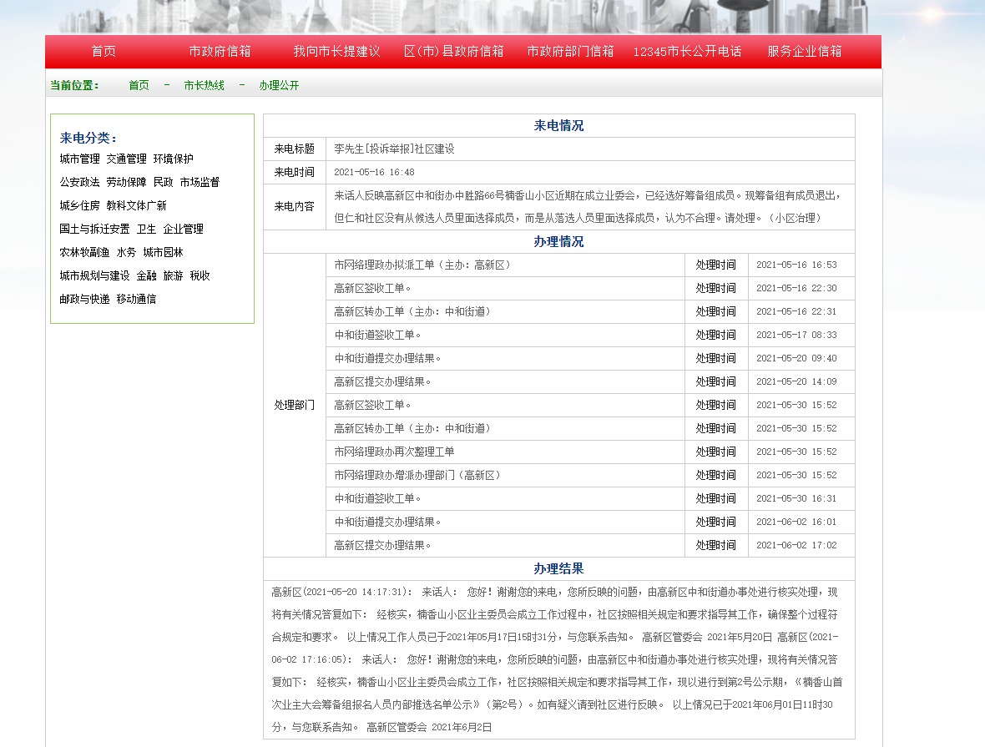Open the 首页 navigation tab
Viewport: 985px width, 747px height.
pyautogui.click(x=104, y=52)
